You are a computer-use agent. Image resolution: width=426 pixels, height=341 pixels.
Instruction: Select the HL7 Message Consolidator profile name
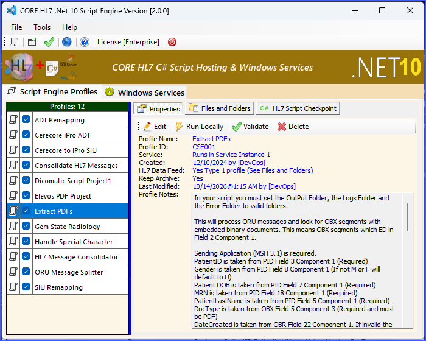click(76, 257)
